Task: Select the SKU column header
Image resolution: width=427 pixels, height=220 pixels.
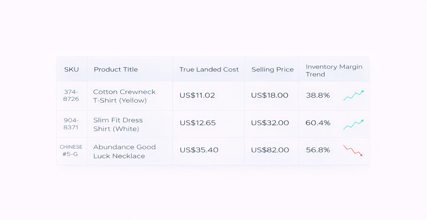Action: tap(71, 69)
